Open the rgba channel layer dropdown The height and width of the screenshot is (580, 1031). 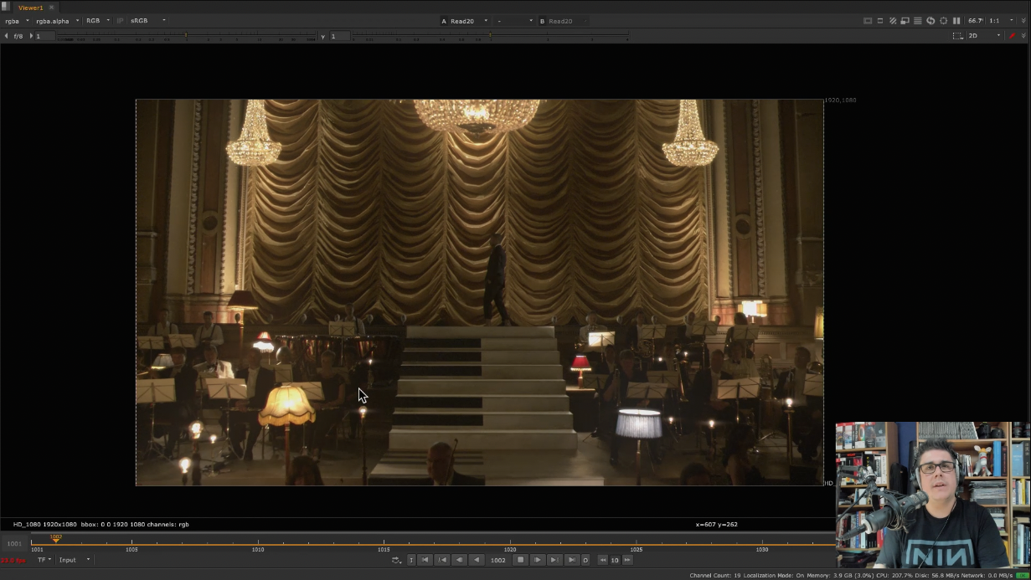coord(17,21)
